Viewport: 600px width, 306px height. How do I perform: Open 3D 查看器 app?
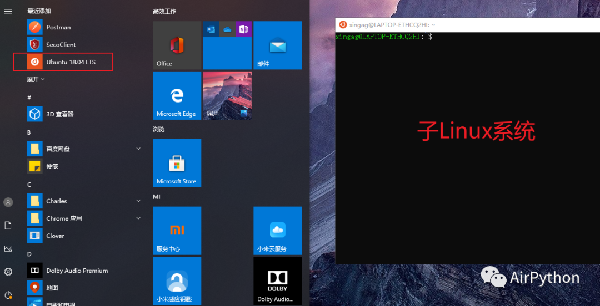click(x=85, y=114)
